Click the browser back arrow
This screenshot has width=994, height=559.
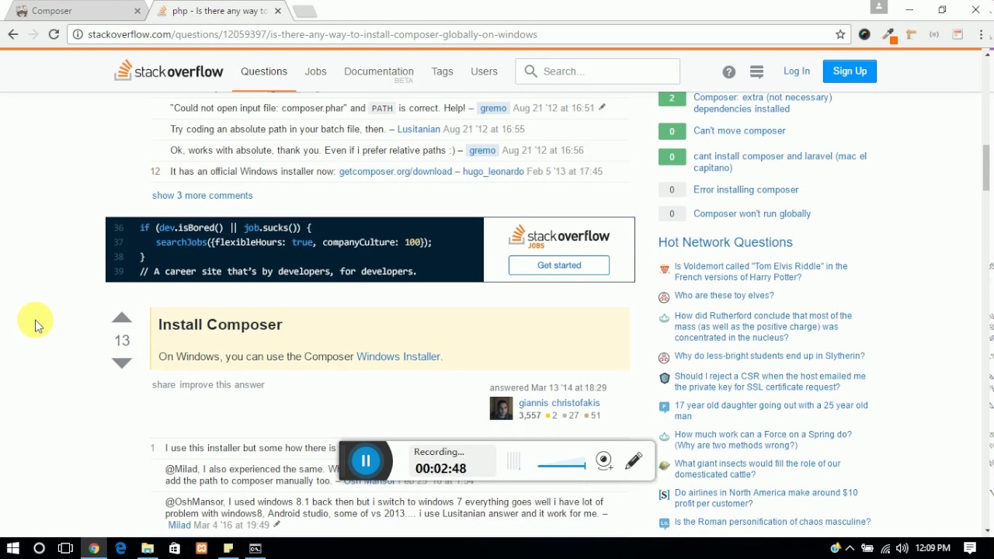(13, 34)
